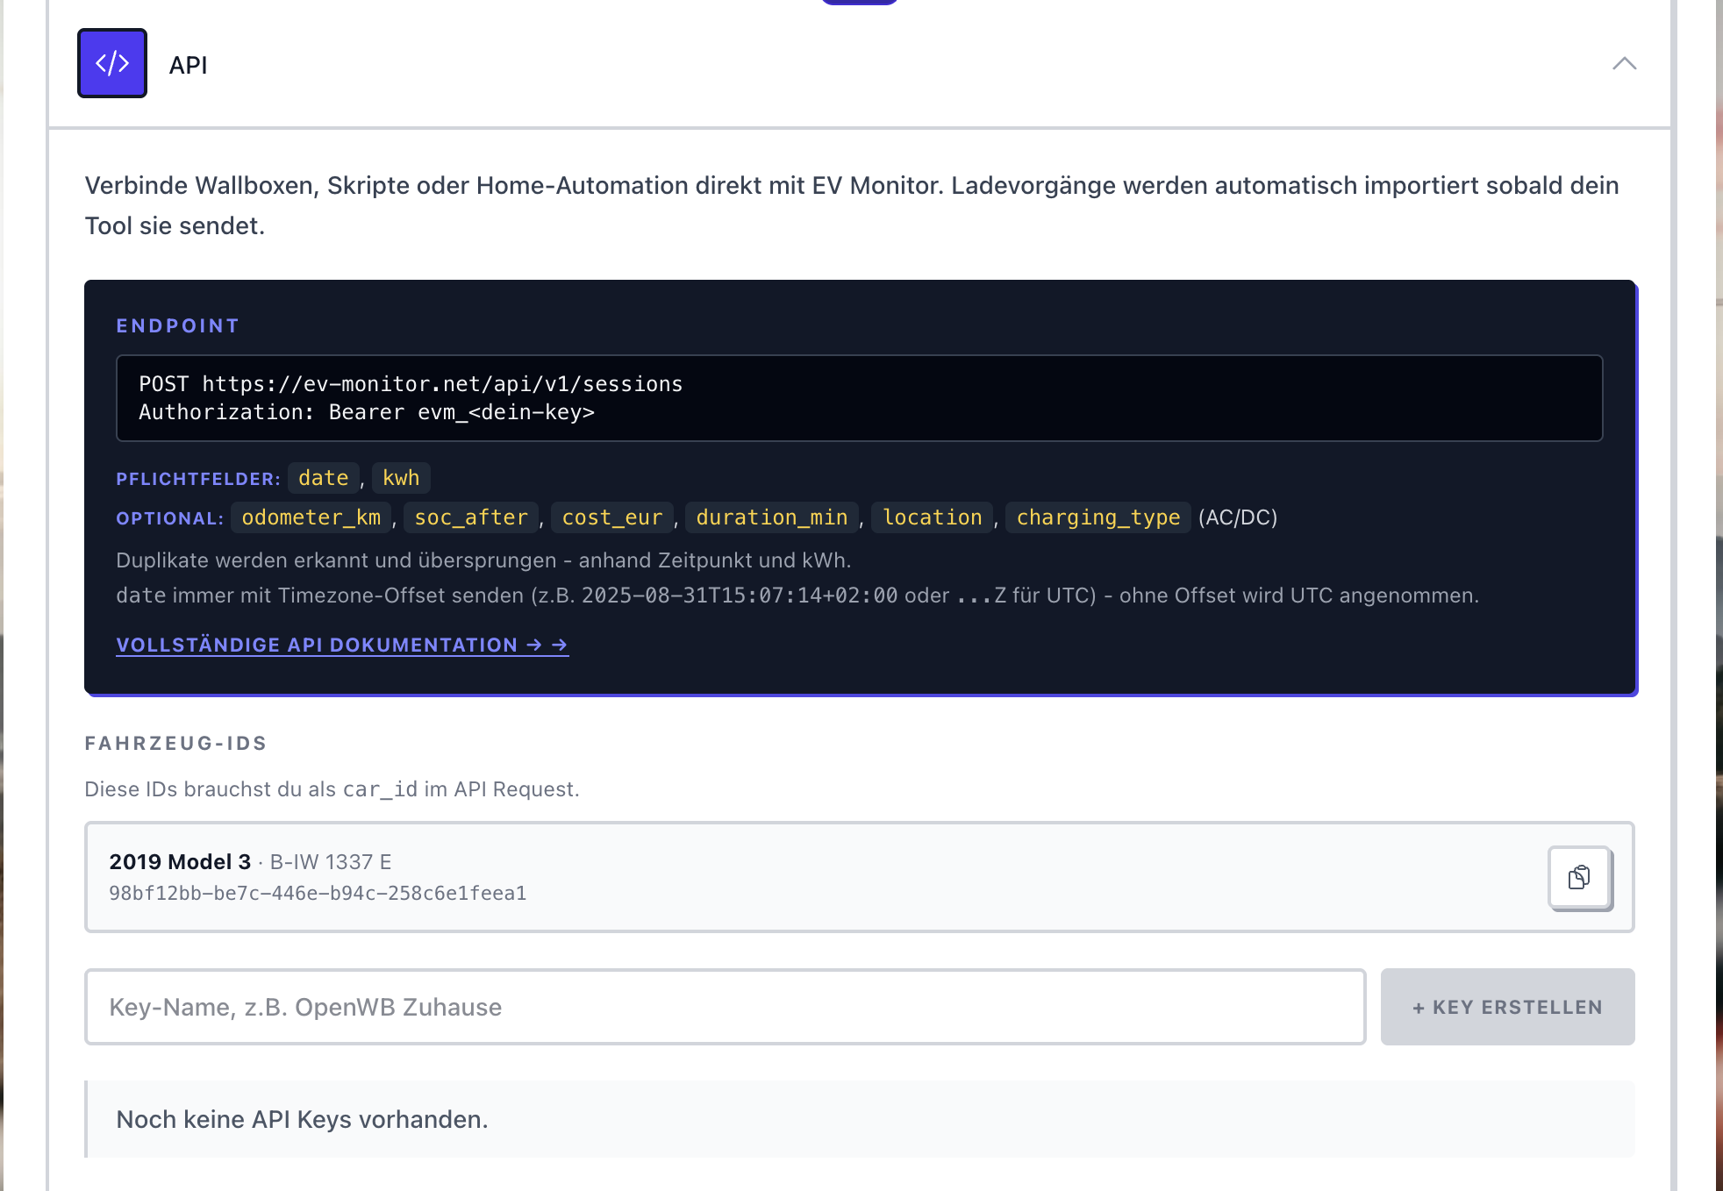1723x1191 pixels.
Task: Collapse the API section with chevron
Action: 1624,63
